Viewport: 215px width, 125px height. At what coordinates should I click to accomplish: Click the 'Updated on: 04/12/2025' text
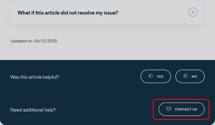[34, 41]
